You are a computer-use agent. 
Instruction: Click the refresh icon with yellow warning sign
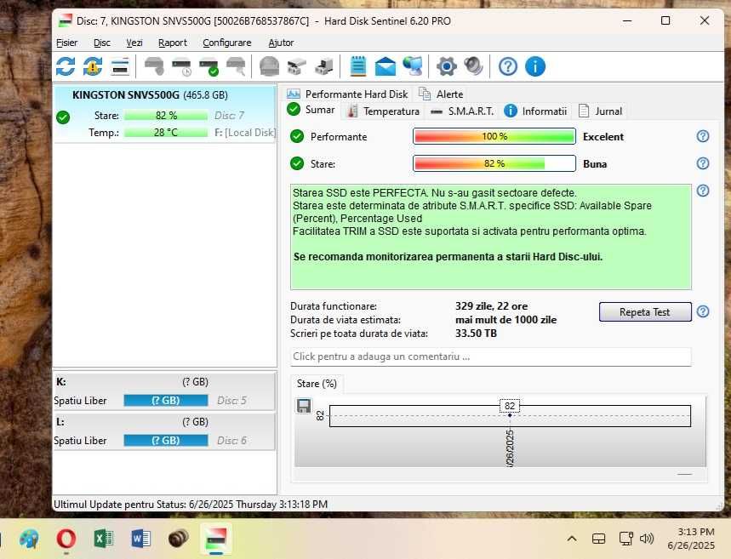tap(93, 66)
